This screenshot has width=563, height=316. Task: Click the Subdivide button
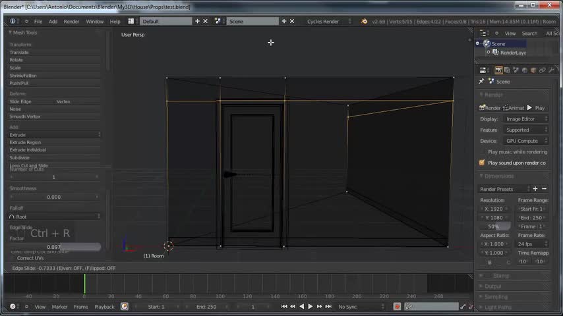pyautogui.click(x=54, y=158)
